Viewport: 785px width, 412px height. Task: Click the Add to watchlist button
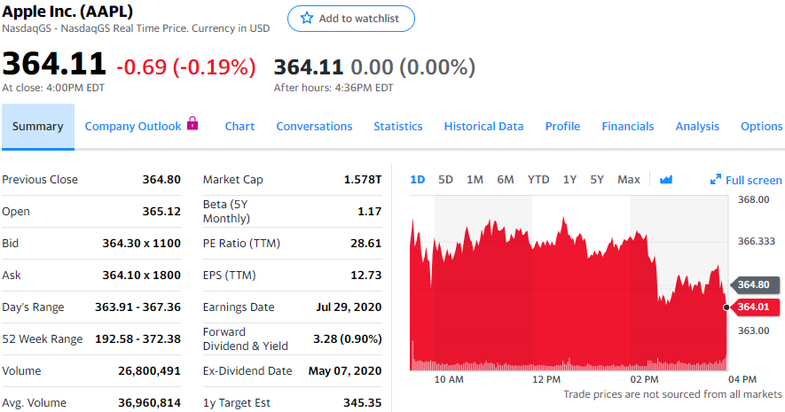click(x=350, y=19)
